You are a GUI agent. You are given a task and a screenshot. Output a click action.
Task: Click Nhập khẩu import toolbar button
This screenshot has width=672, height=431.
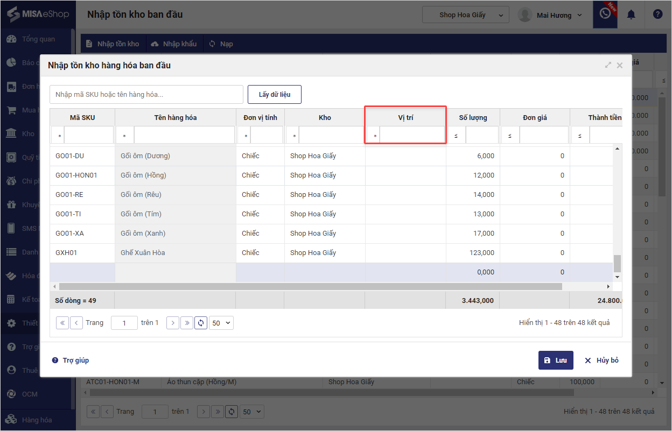(174, 44)
